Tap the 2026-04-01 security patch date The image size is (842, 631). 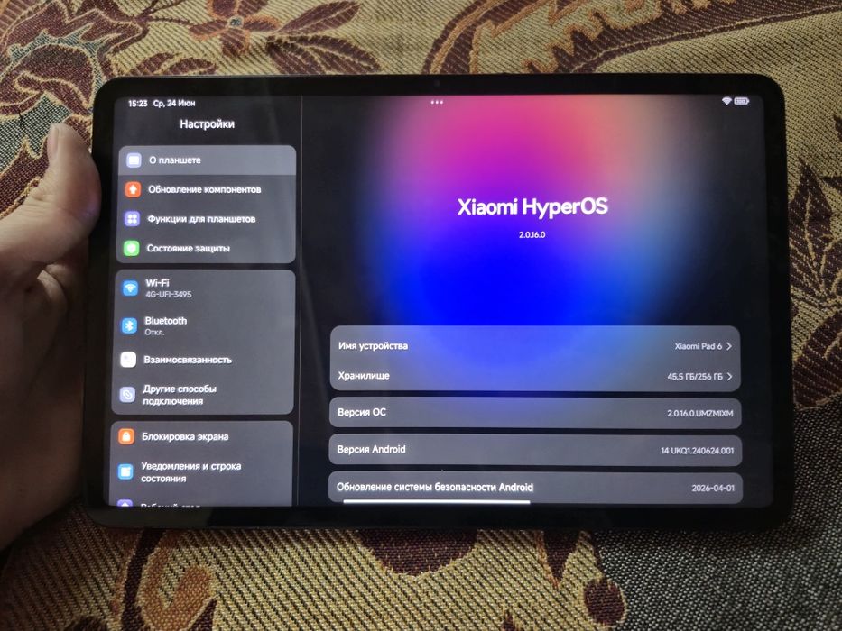(x=713, y=488)
